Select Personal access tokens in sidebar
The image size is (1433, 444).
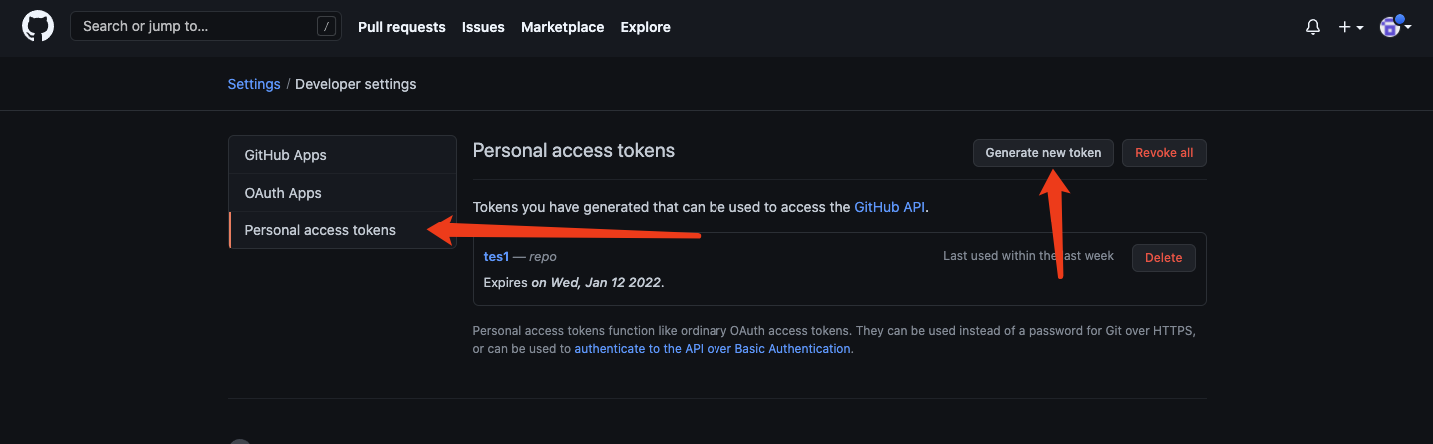(x=320, y=230)
